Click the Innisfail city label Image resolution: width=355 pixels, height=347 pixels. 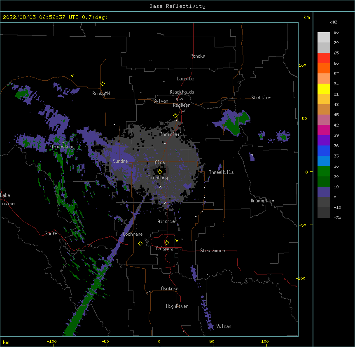point(171,134)
